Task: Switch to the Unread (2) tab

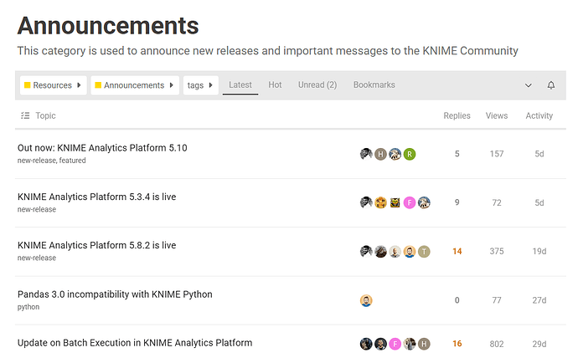Action: pos(317,85)
